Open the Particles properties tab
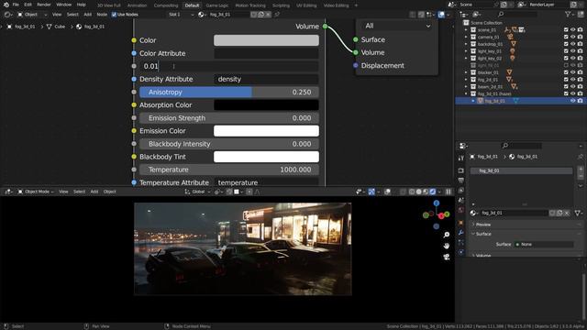This screenshot has height=330, width=587. pyautogui.click(x=461, y=242)
